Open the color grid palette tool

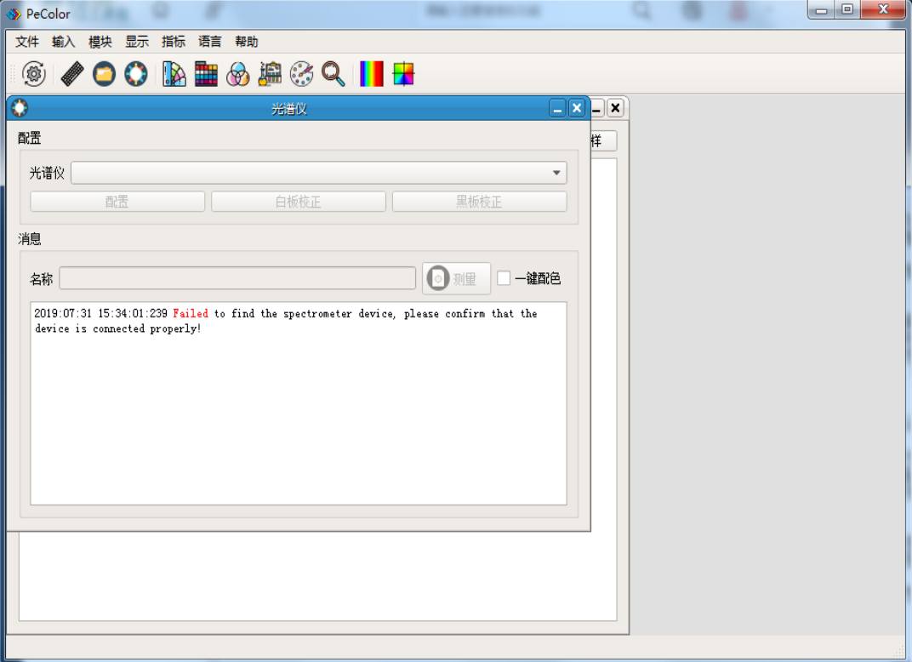coord(206,74)
